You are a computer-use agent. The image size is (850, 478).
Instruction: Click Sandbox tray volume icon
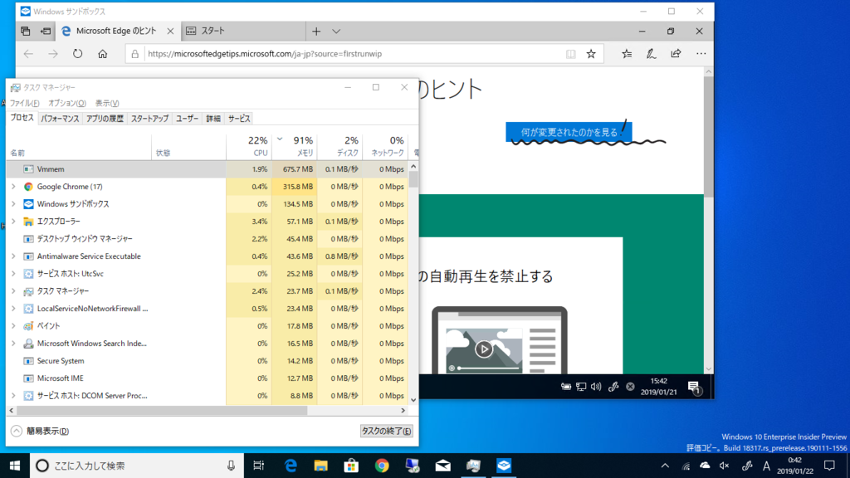596,387
